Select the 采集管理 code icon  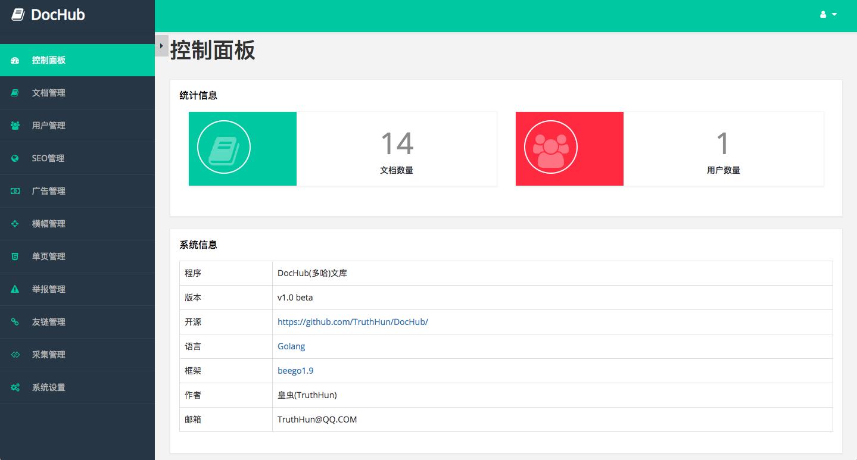point(15,355)
